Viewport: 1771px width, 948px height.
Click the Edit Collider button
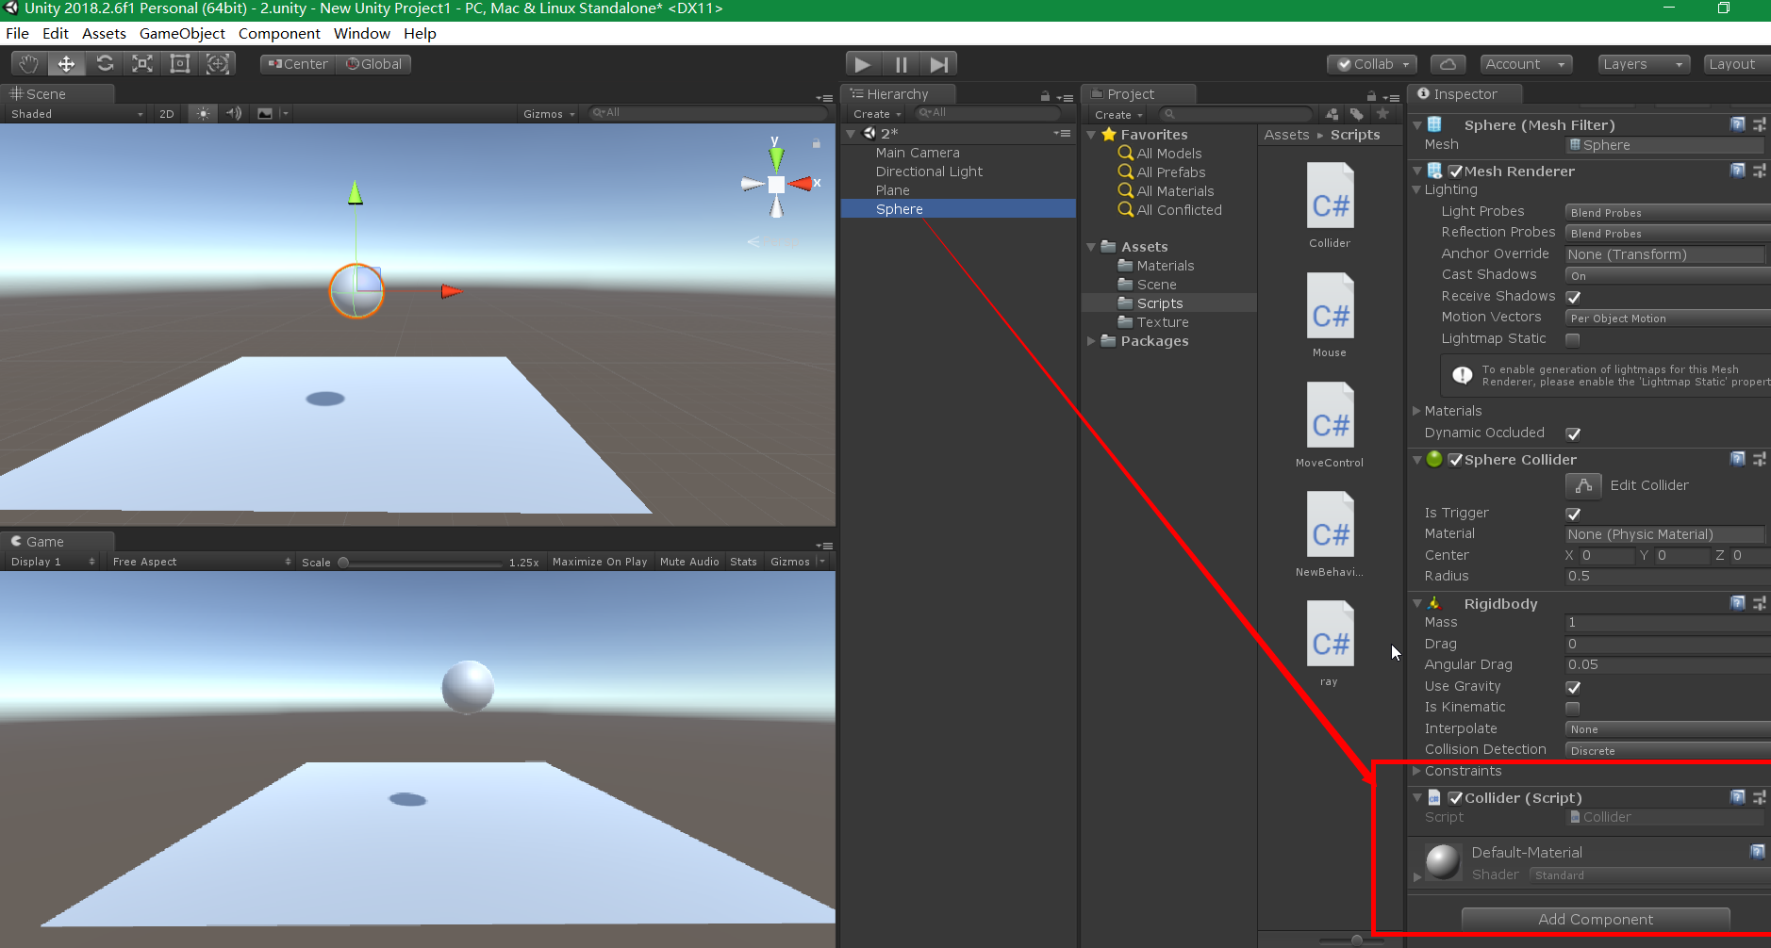pyautogui.click(x=1584, y=485)
